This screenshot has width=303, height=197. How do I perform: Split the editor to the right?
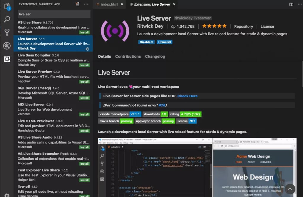[x=291, y=4]
